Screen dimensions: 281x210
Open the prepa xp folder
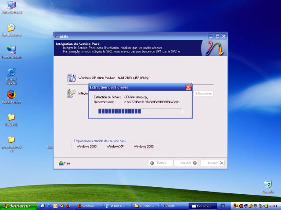pyautogui.click(x=11, y=119)
